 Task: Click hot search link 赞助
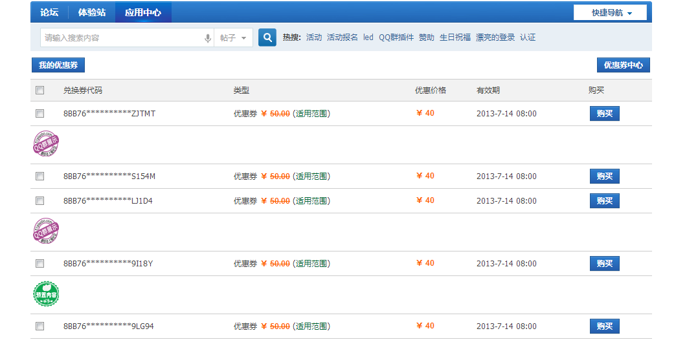pyautogui.click(x=426, y=37)
